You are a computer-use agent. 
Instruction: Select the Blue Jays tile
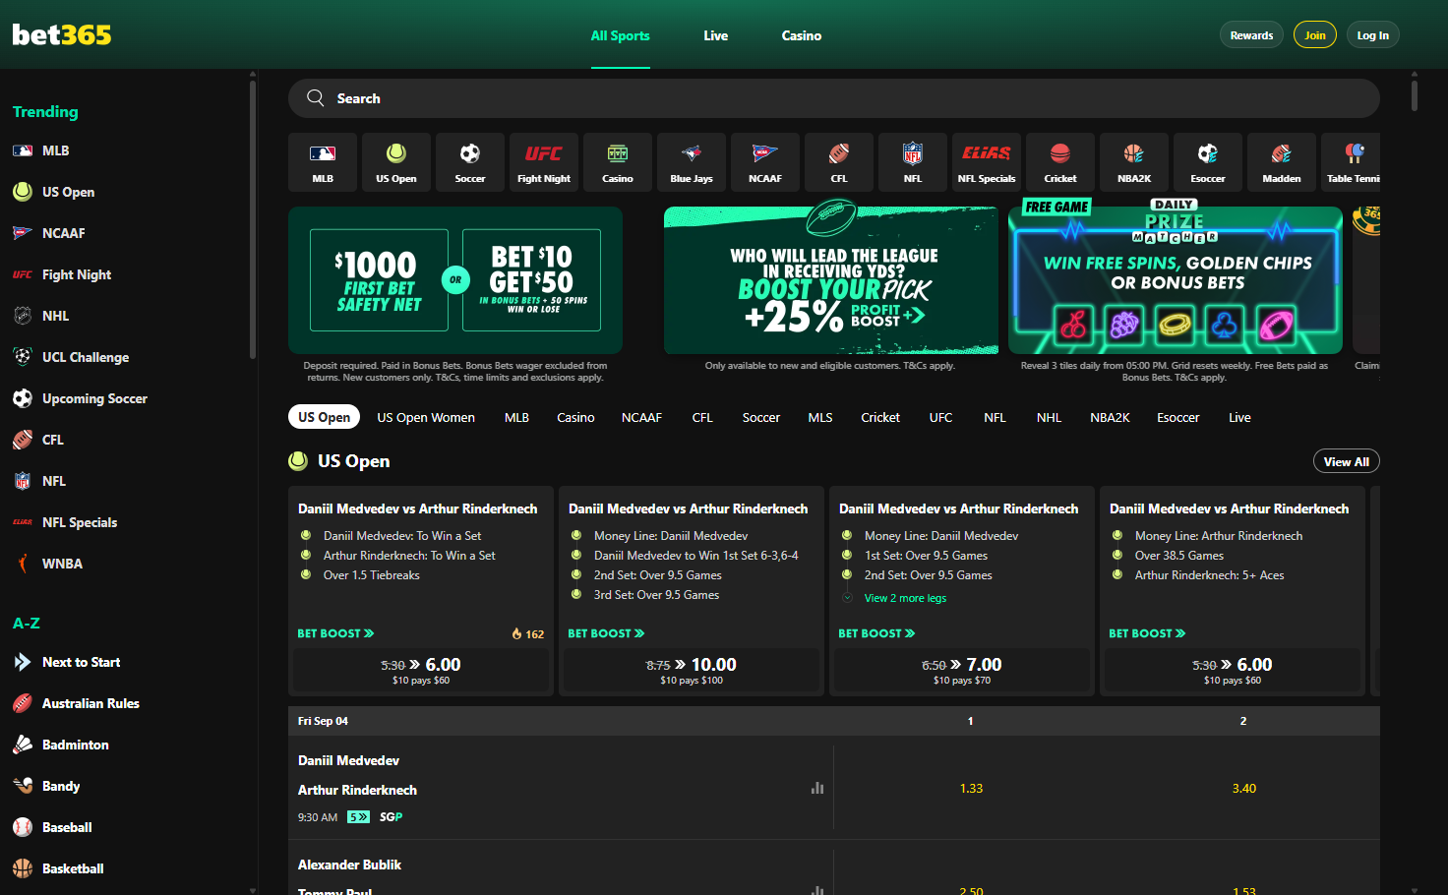pos(692,162)
